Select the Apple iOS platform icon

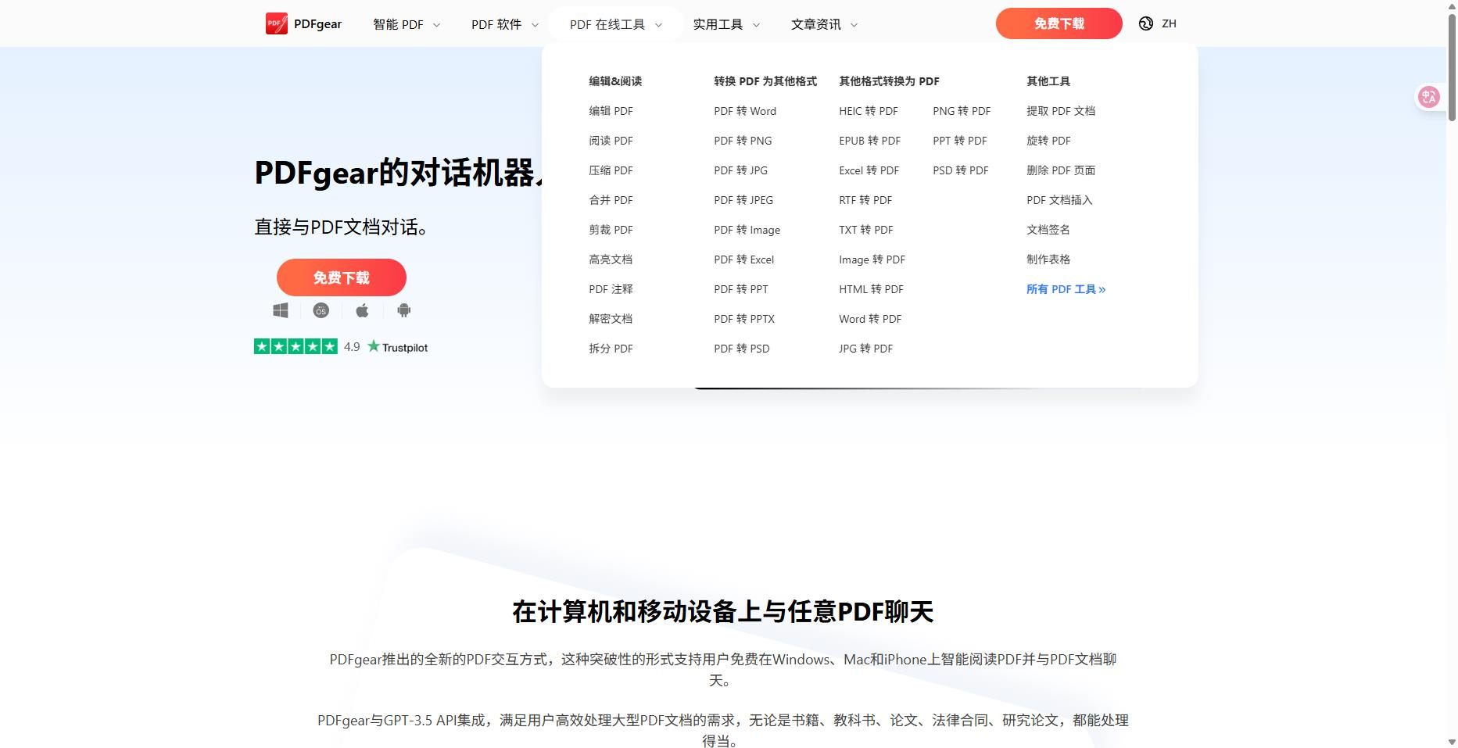(362, 311)
